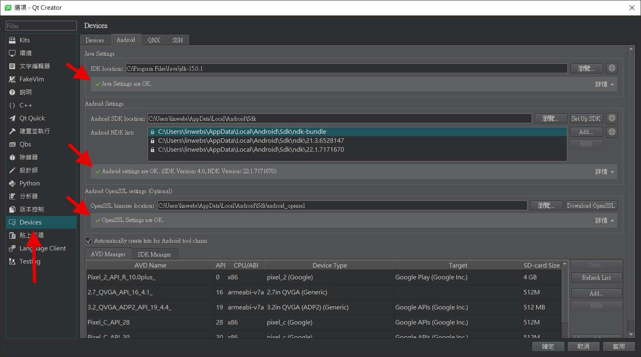The height and width of the screenshot is (357, 641).
Task: Open the Qbs settings icon
Action: click(x=12, y=144)
